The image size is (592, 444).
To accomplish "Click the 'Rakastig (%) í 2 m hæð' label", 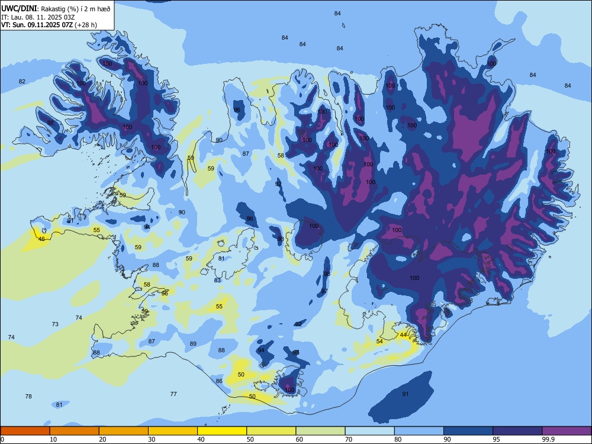I will click(76, 9).
